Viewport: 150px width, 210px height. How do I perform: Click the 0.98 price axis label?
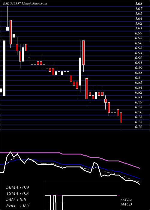point(139,38)
